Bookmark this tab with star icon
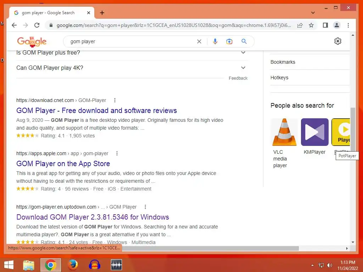 (311, 25)
